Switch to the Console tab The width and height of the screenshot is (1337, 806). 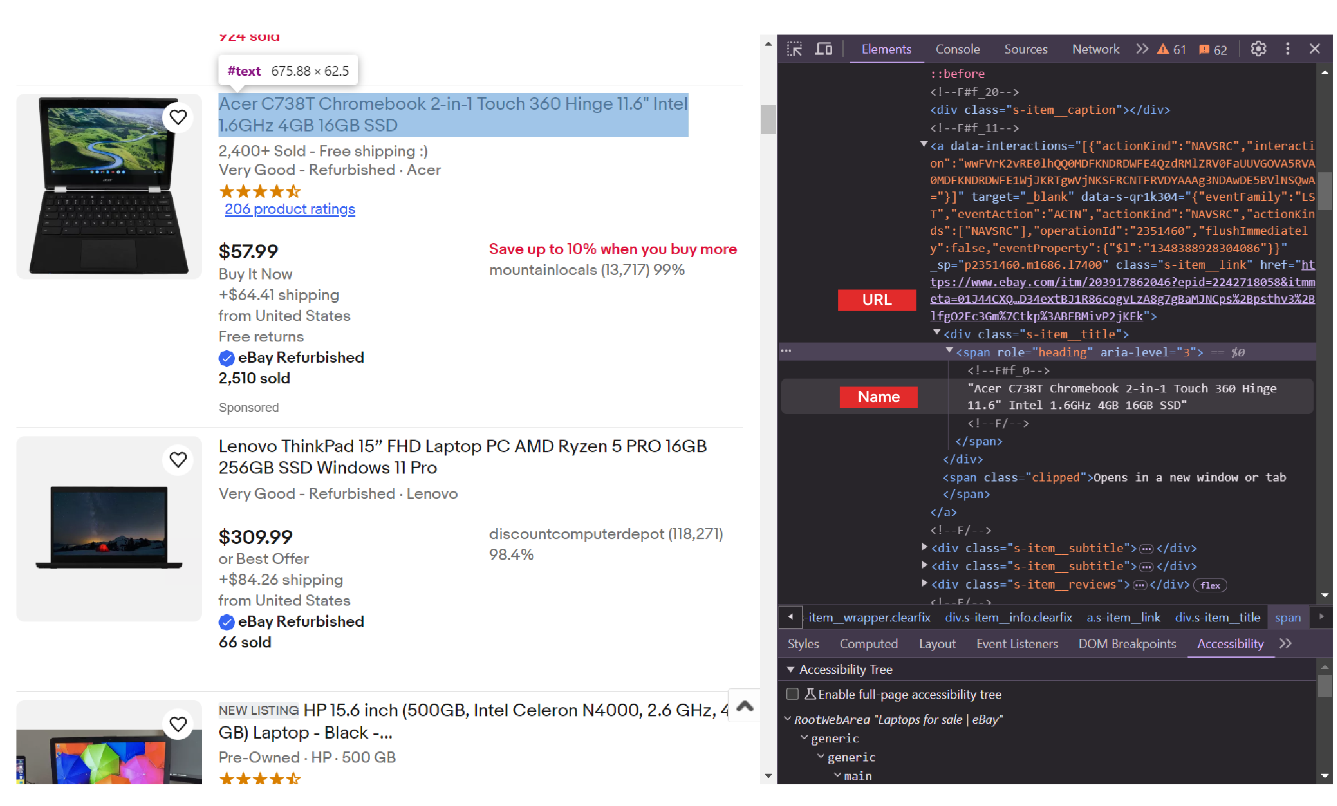click(958, 49)
